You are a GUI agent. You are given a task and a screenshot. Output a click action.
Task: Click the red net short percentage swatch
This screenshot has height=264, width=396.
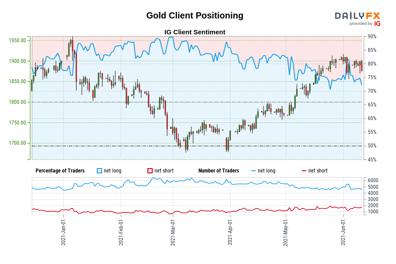point(150,171)
